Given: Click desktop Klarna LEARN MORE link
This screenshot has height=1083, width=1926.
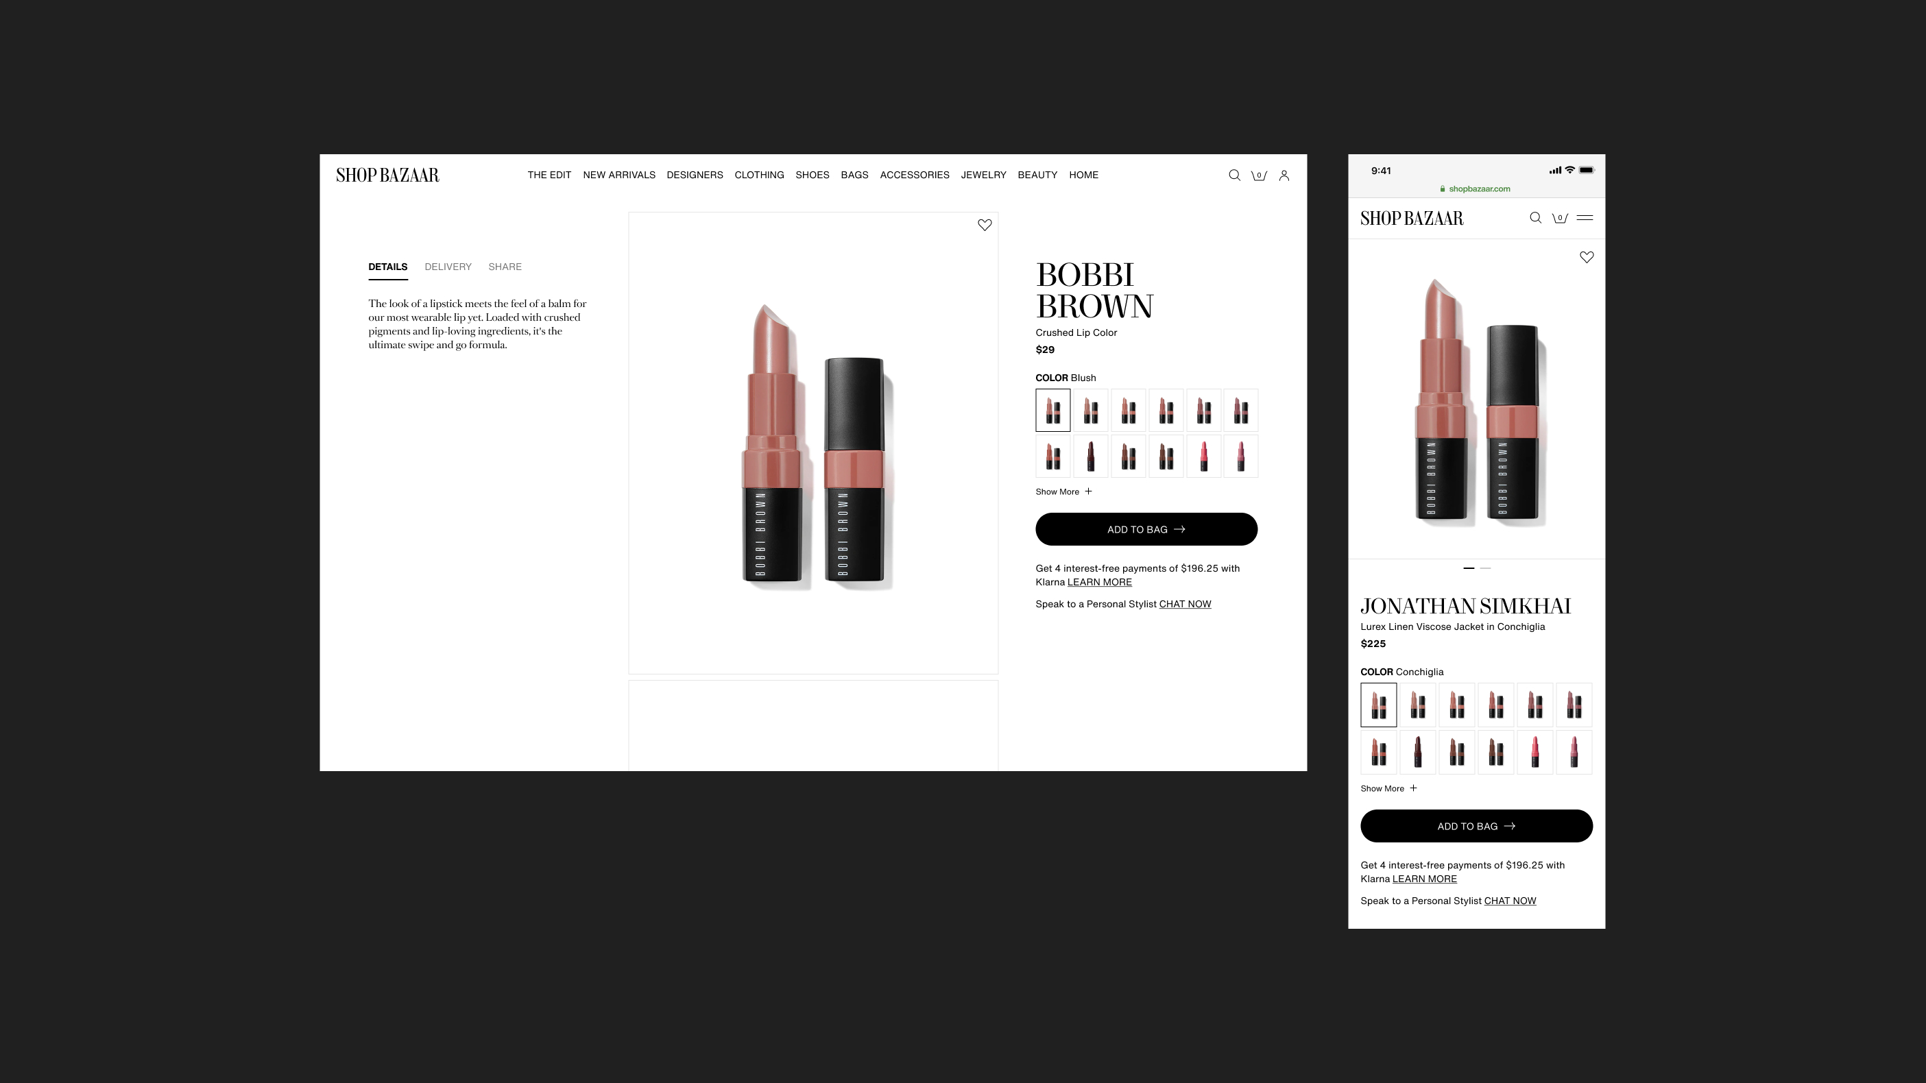Looking at the screenshot, I should (x=1099, y=582).
